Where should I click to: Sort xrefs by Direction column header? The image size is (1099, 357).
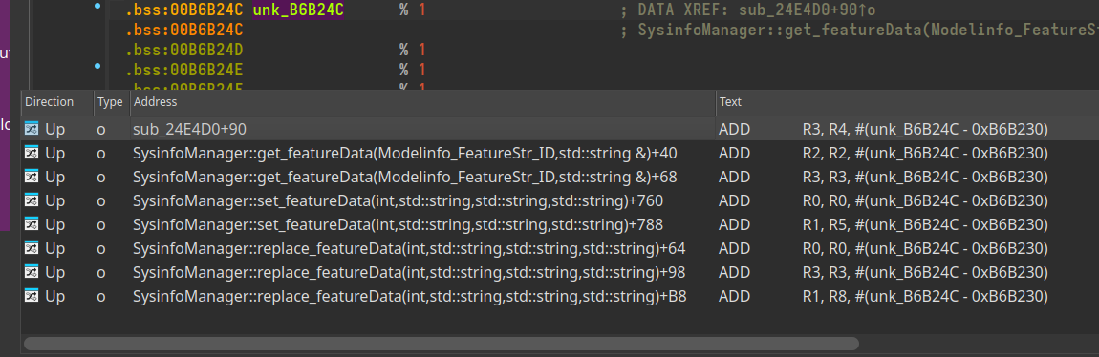point(57,102)
